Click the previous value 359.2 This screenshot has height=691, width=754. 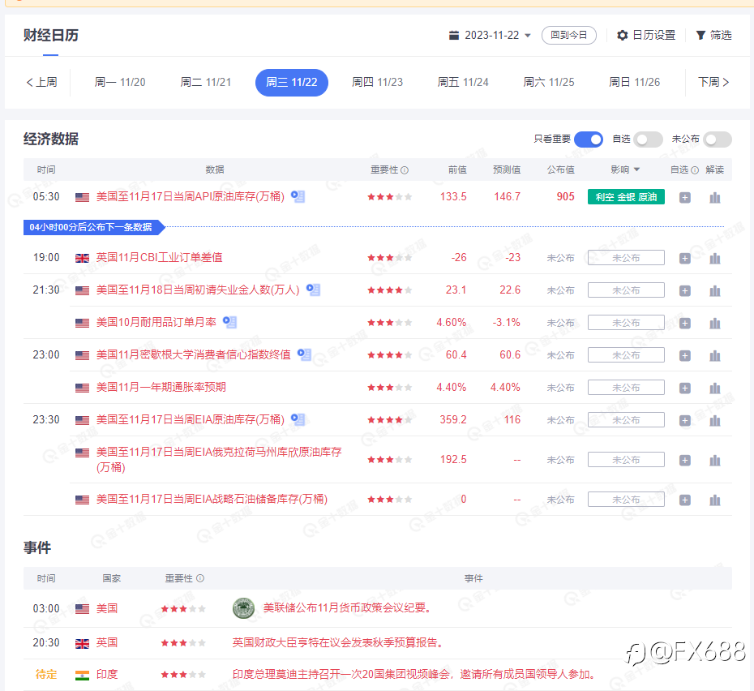coord(453,419)
